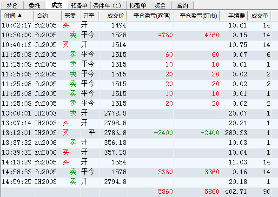Click the price 2778.8 cell

(115, 113)
